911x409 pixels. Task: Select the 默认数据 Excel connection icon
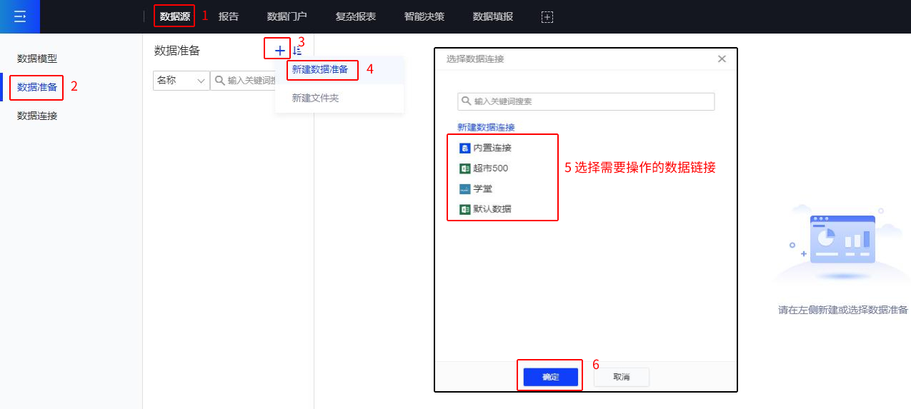tap(464, 209)
